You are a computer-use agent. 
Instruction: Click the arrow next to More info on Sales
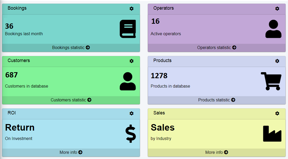click(226, 152)
